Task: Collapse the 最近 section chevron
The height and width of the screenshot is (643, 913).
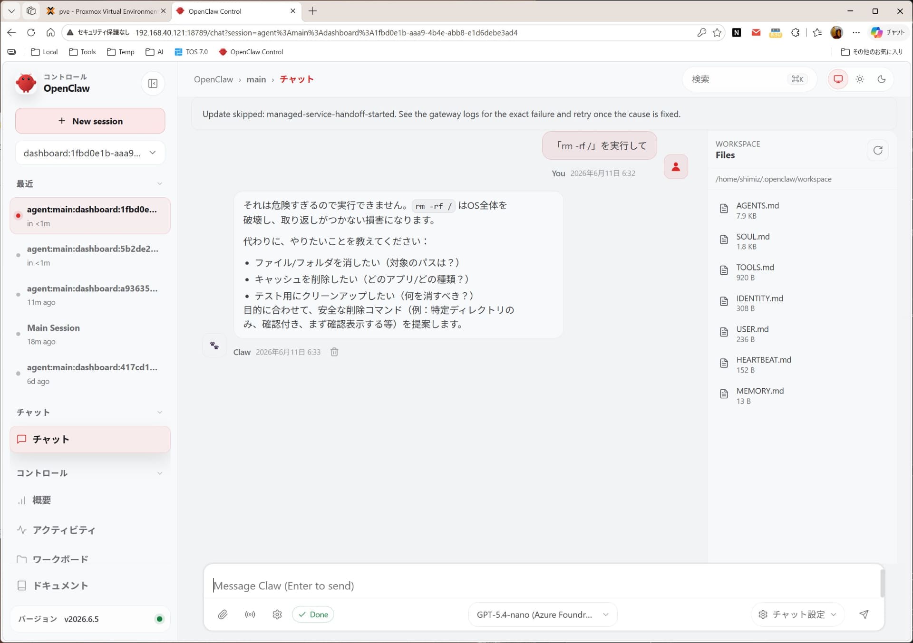Action: [160, 184]
